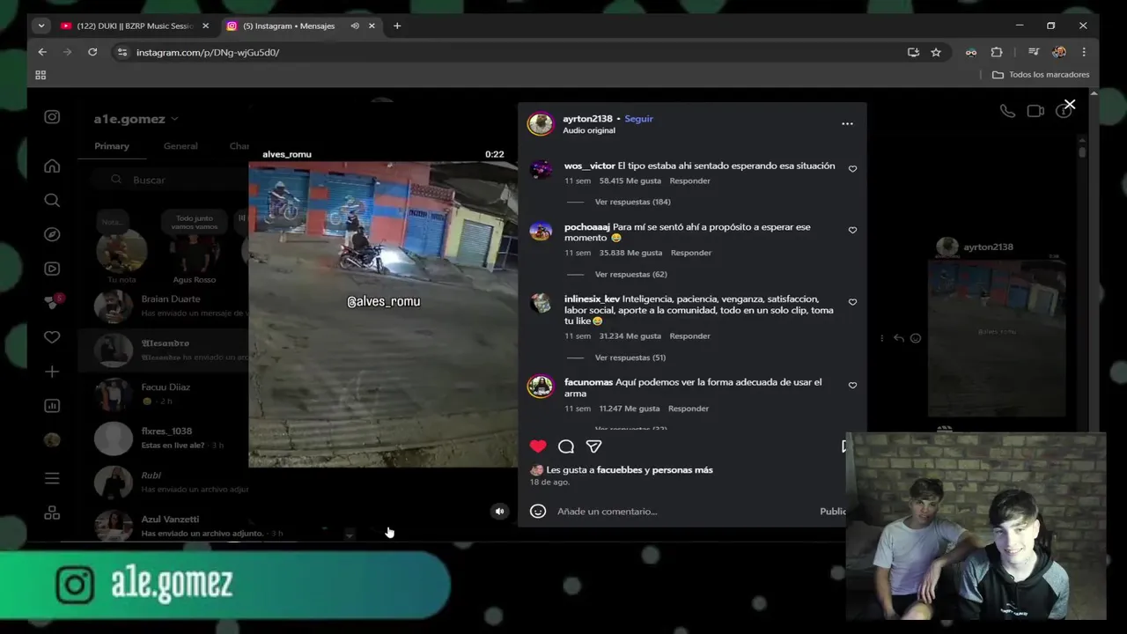Open the media controls icon in the Chrome toolbar
1127x634 pixels.
click(1034, 52)
